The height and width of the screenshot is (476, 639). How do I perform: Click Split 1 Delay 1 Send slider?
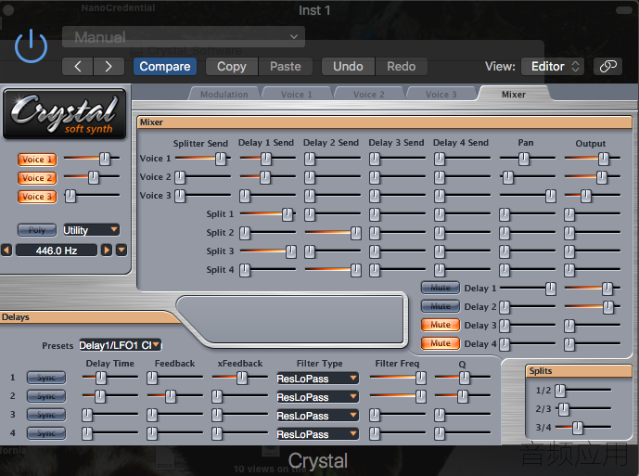pyautogui.click(x=268, y=213)
